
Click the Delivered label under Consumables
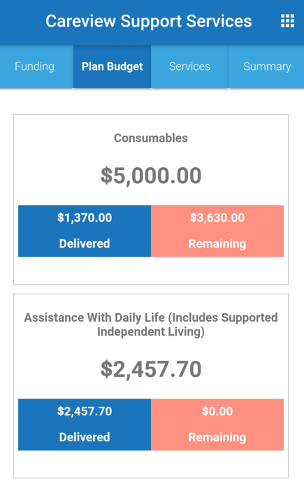pos(85,243)
